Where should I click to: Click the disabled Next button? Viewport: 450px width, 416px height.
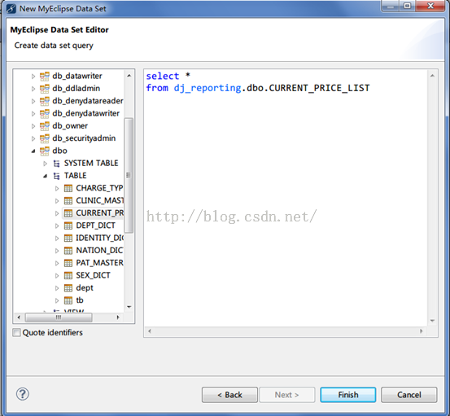click(287, 395)
